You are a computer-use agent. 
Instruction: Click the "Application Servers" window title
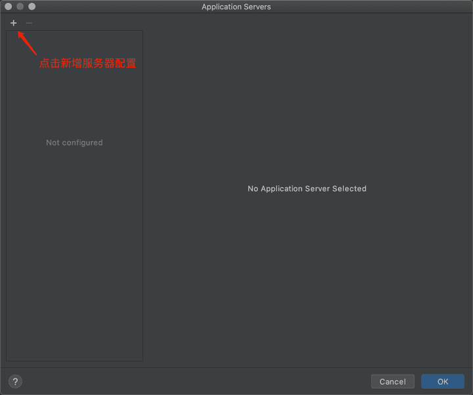236,7
